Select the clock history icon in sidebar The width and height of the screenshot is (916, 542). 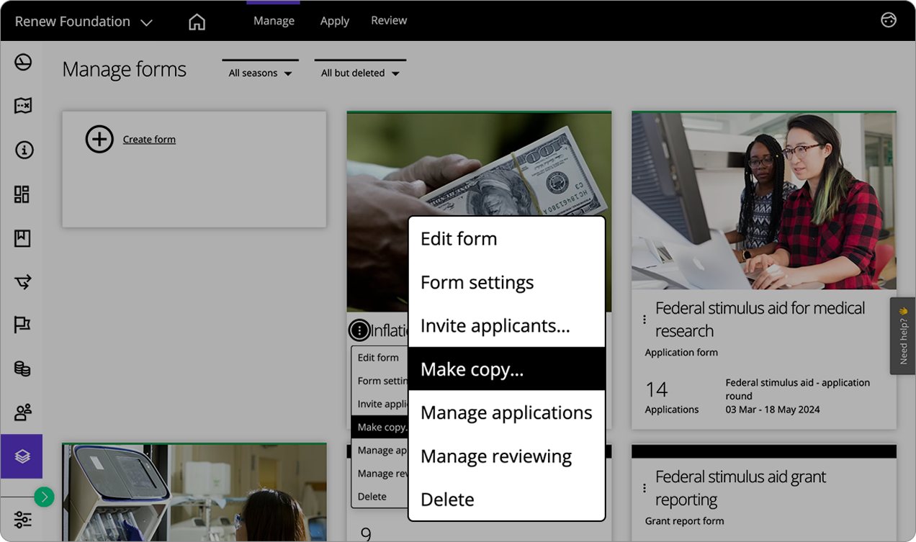pyautogui.click(x=23, y=62)
